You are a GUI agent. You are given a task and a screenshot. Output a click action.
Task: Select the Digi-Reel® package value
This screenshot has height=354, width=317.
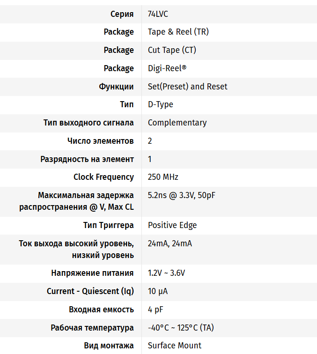(167, 68)
